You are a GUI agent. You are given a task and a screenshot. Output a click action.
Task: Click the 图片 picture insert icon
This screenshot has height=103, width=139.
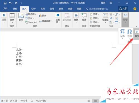coord(21,17)
